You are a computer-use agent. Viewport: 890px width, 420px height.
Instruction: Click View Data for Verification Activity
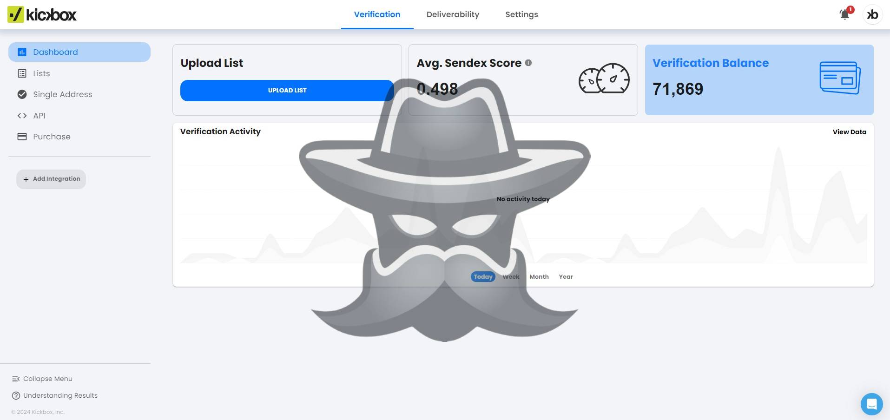tap(849, 132)
